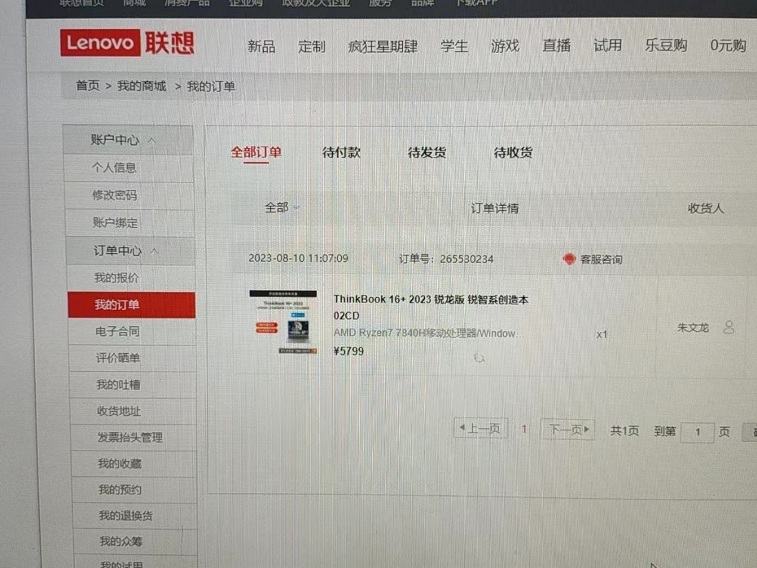Click the red 客服咨询 headset icon
This screenshot has width=757, height=568.
point(569,259)
